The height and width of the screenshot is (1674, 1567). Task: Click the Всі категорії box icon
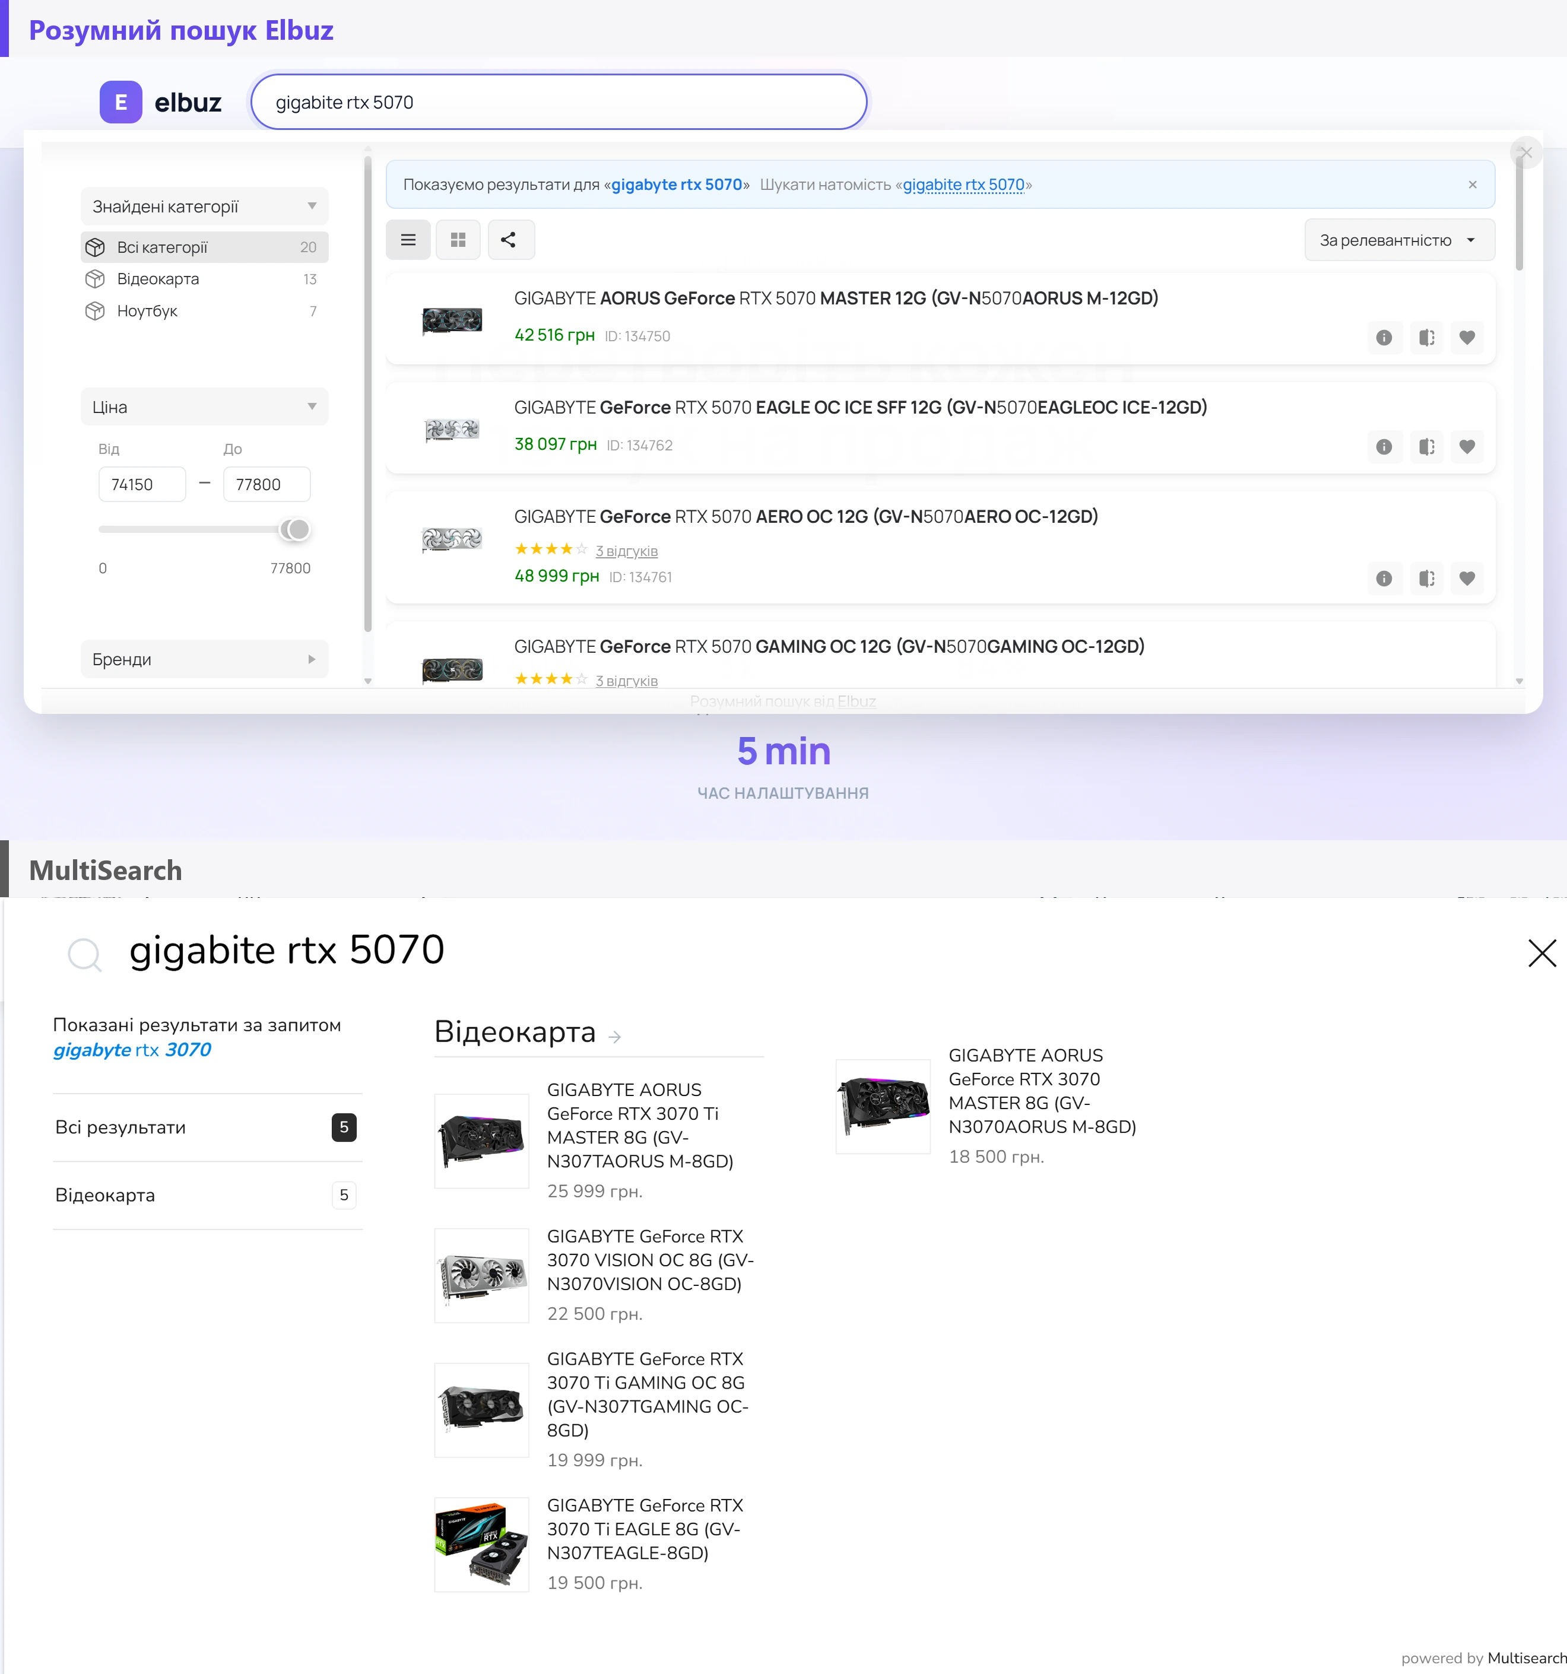tap(95, 247)
